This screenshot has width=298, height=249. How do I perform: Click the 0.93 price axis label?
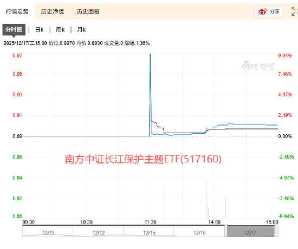tap(17, 94)
